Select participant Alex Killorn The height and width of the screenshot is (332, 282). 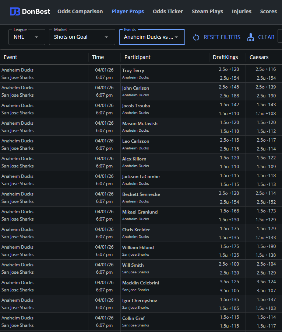pos(134,159)
